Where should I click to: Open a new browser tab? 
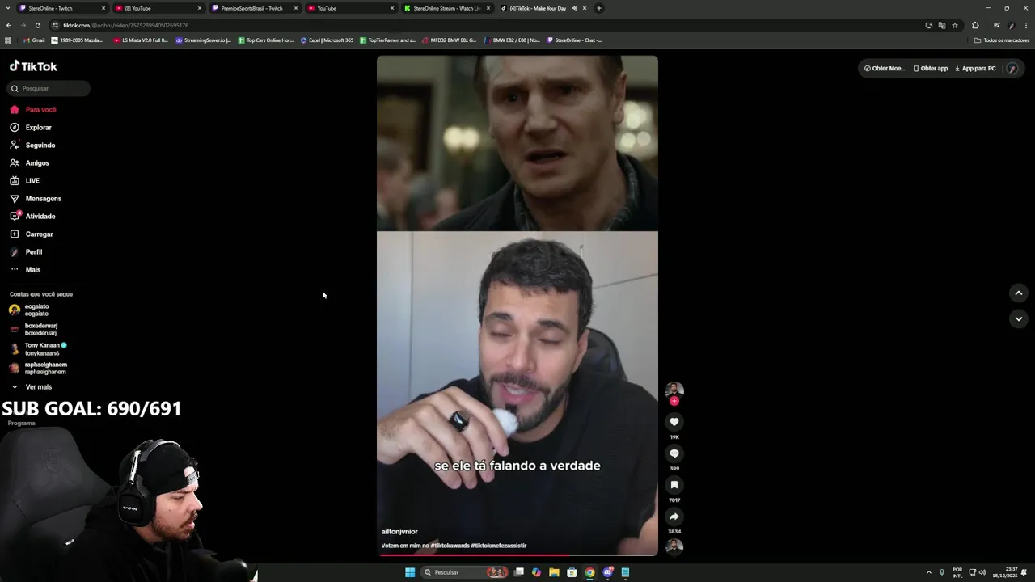598,8
